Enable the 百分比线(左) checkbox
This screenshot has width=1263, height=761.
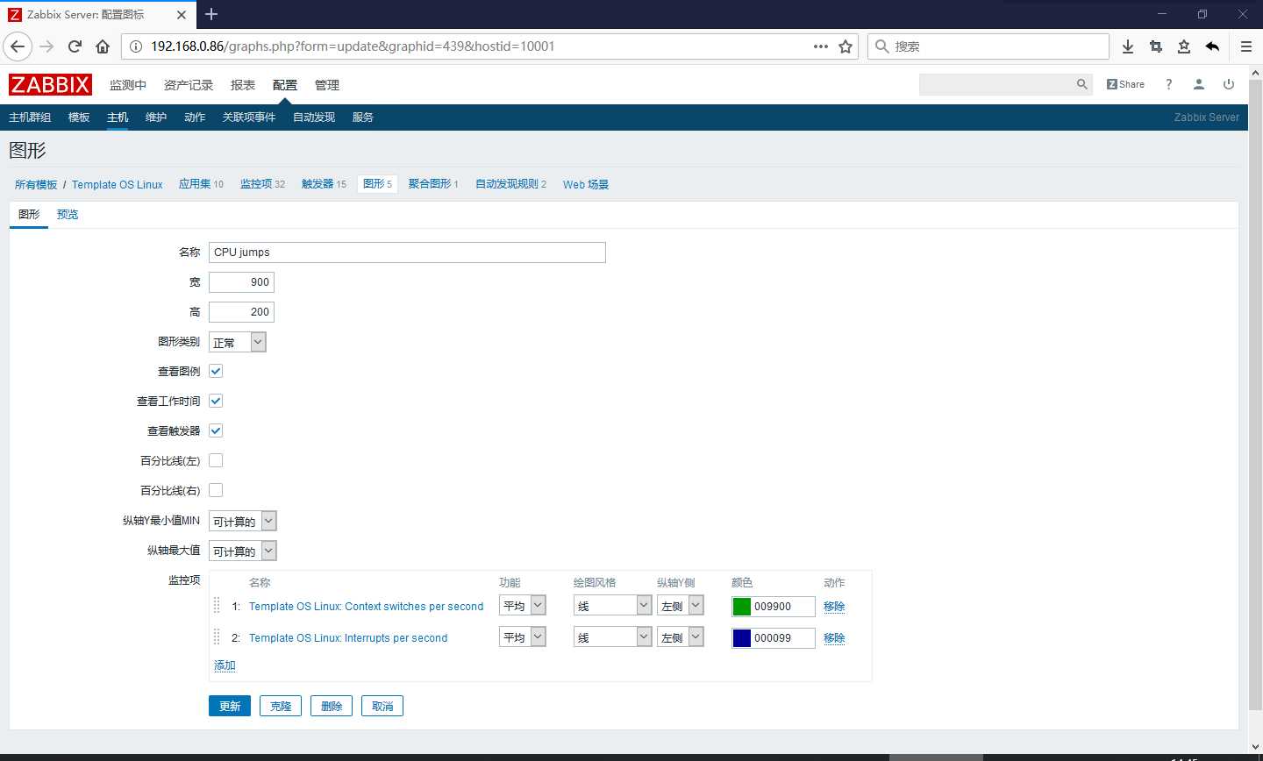point(216,460)
